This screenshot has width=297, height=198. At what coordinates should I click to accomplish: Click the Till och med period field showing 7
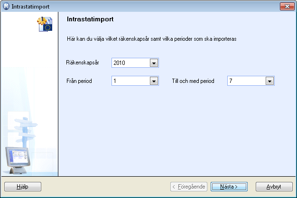pos(251,81)
